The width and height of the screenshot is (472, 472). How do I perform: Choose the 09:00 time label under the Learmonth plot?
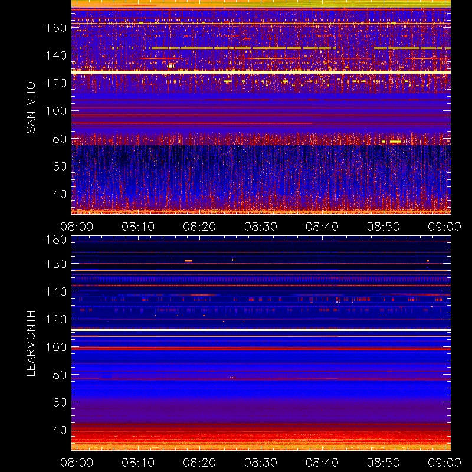pyautogui.click(x=445, y=463)
